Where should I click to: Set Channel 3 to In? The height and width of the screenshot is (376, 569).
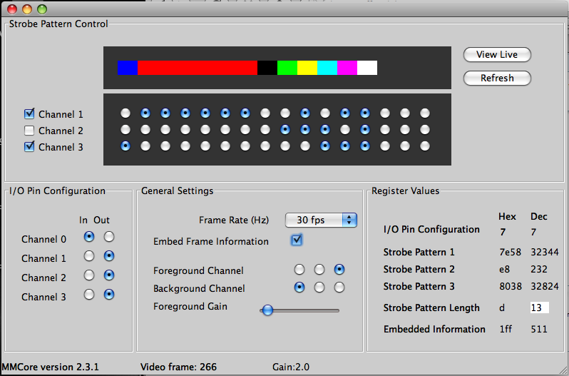89,294
